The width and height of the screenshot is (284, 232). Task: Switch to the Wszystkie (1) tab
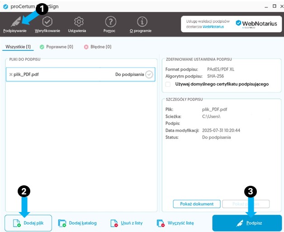[x=18, y=47]
